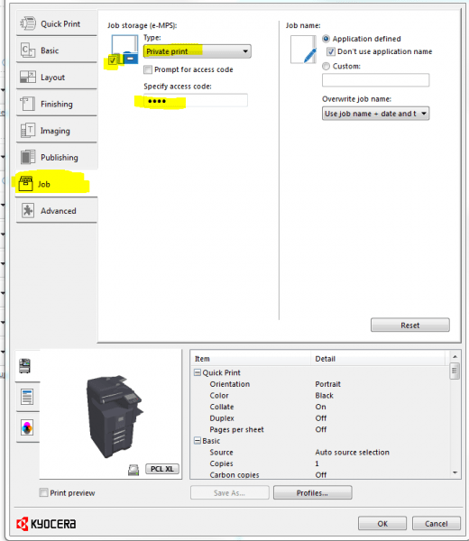Click the Item column header
This screenshot has width=469, height=541.
(251, 359)
